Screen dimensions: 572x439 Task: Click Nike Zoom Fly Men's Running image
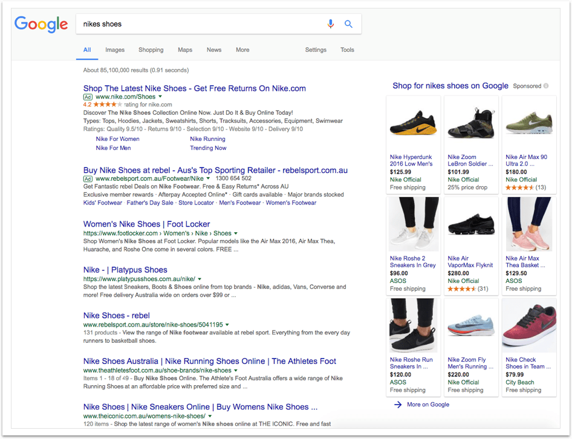(x=471, y=325)
